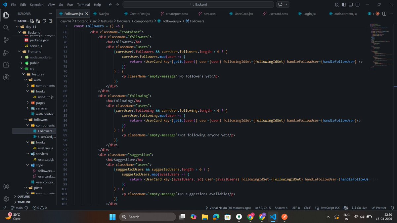The image size is (397, 223).
Task: Open the Manage gear in activity bar
Action: pos(6,199)
